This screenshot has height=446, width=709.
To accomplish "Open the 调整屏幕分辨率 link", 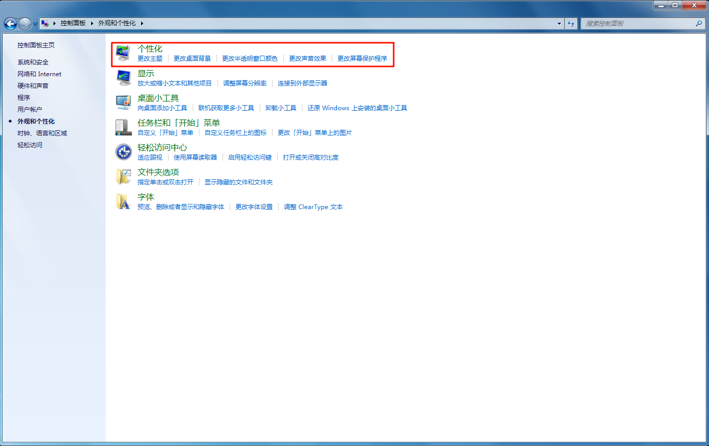I will (245, 83).
